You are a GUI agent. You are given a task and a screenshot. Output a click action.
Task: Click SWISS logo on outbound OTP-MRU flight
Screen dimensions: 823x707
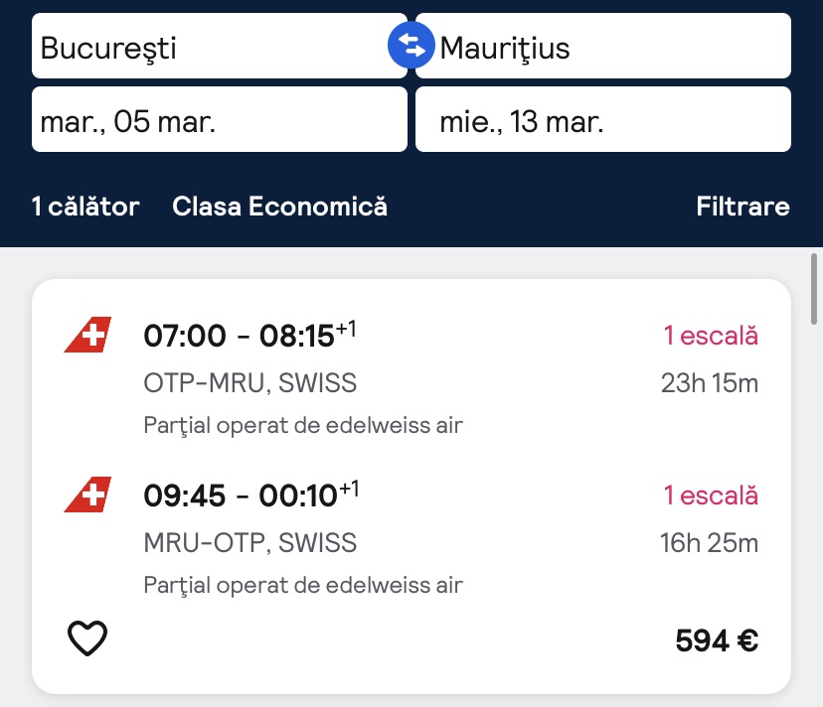coord(87,336)
